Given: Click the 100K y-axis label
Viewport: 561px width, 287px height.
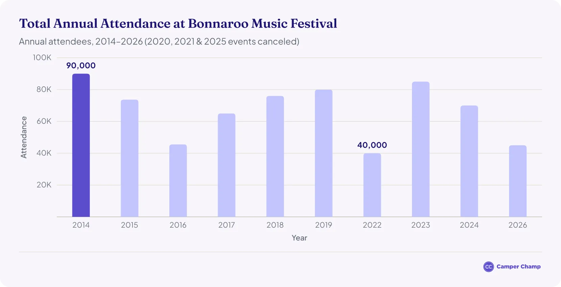Looking at the screenshot, I should [42, 58].
